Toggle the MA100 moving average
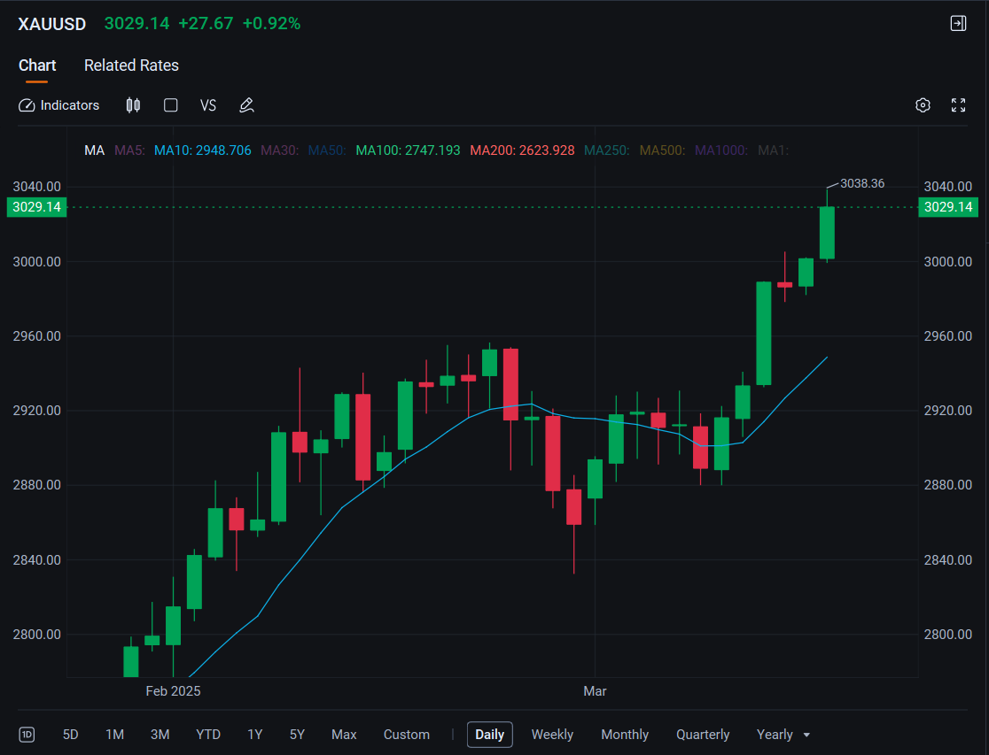This screenshot has height=755, width=989. tap(408, 150)
